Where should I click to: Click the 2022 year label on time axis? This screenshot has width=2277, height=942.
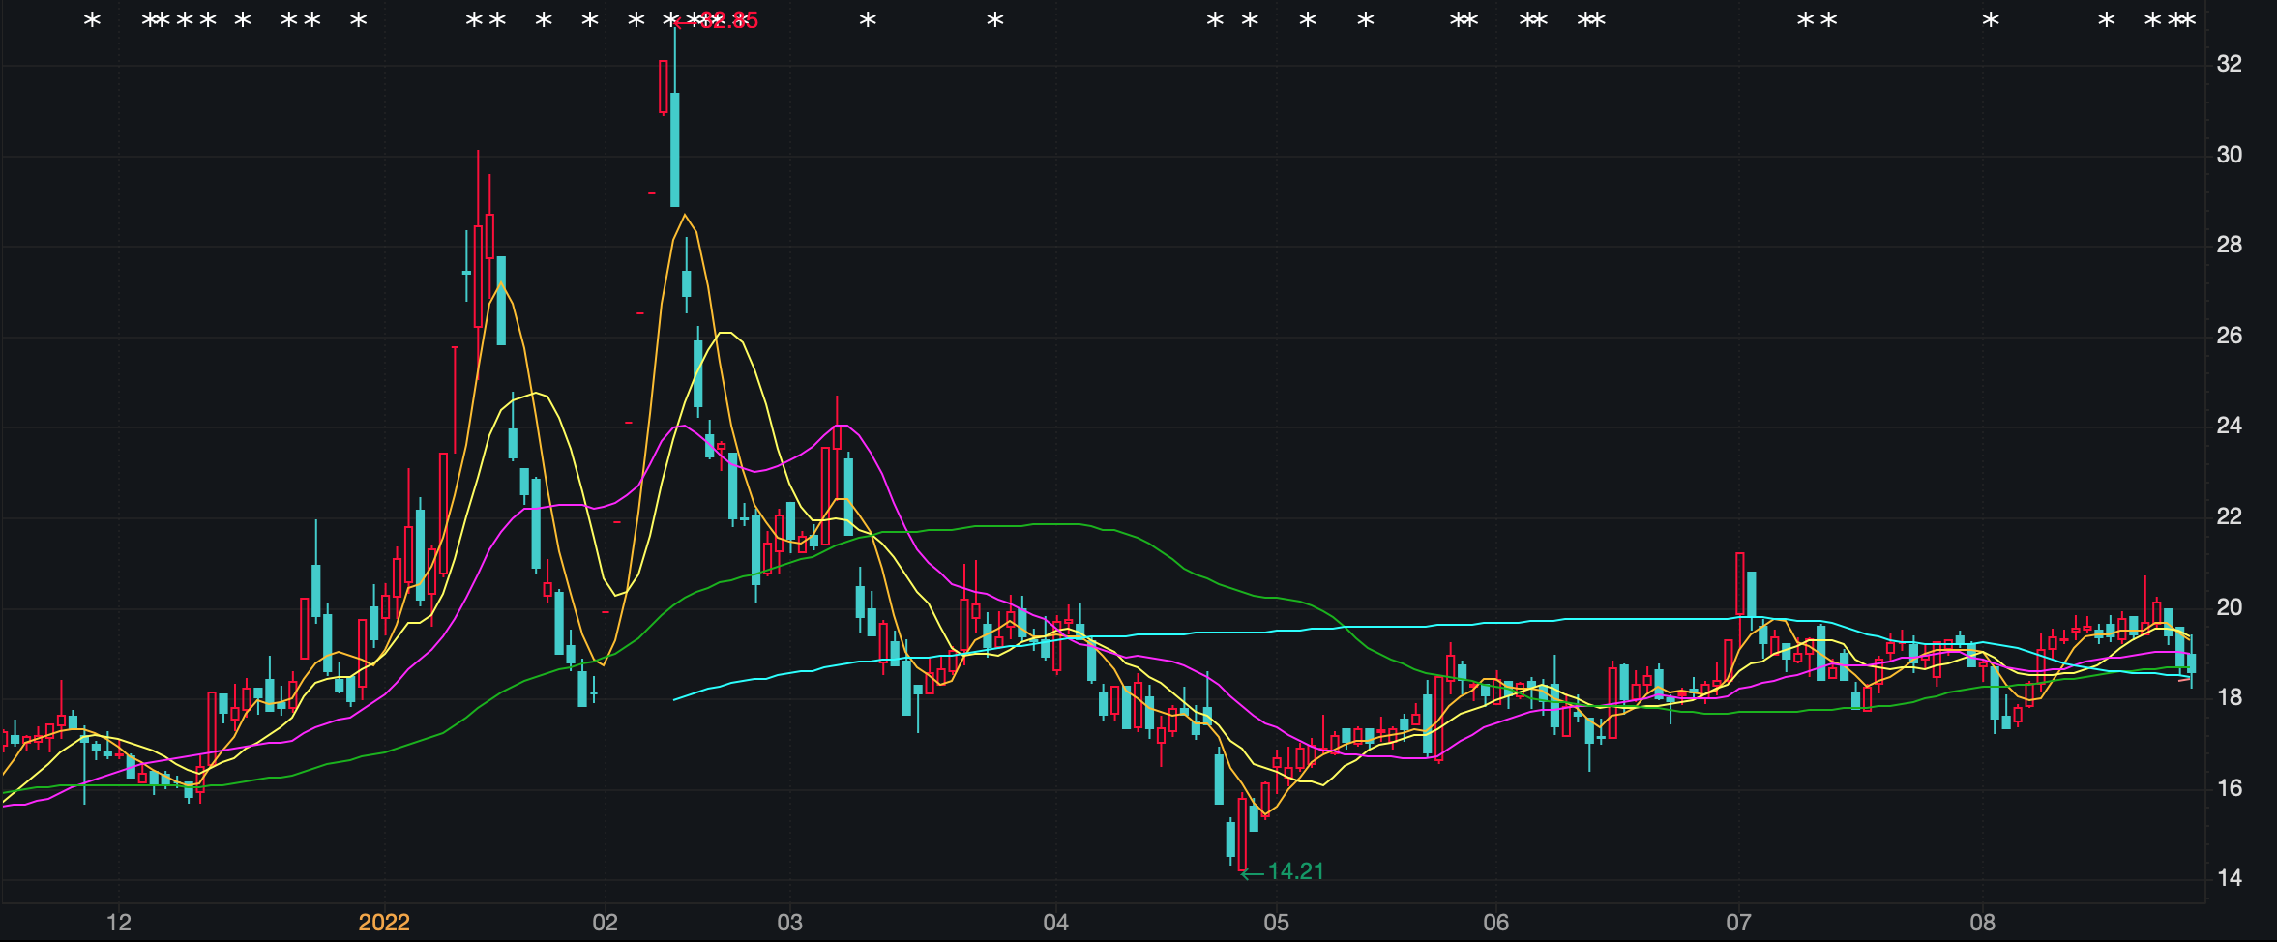(384, 923)
